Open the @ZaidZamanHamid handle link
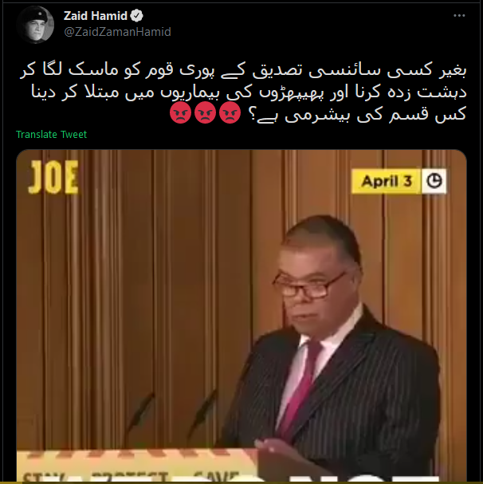483x484 pixels. point(117,32)
